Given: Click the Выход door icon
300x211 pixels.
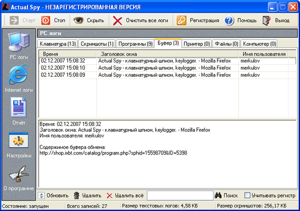Looking at the screenshot, I should (x=266, y=20).
